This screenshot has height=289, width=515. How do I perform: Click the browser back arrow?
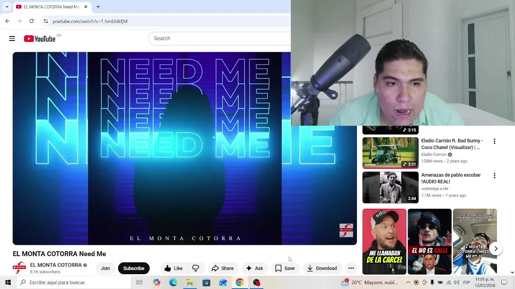pos(7,21)
